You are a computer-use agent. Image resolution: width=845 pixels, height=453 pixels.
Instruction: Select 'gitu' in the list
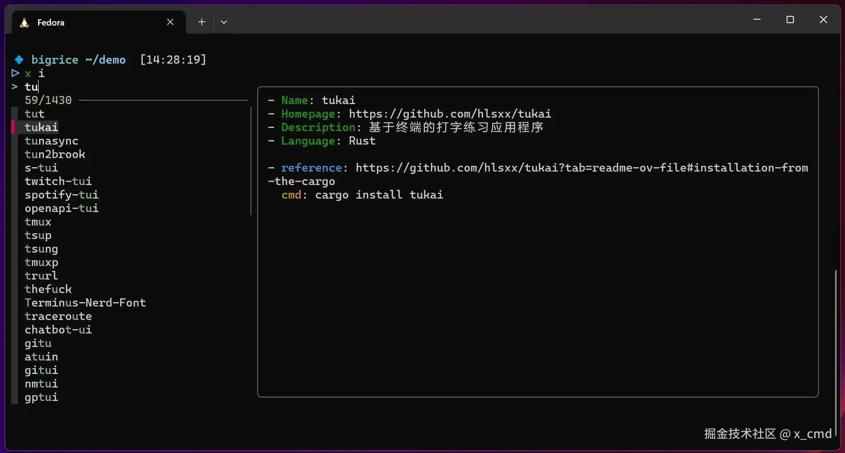(x=38, y=343)
